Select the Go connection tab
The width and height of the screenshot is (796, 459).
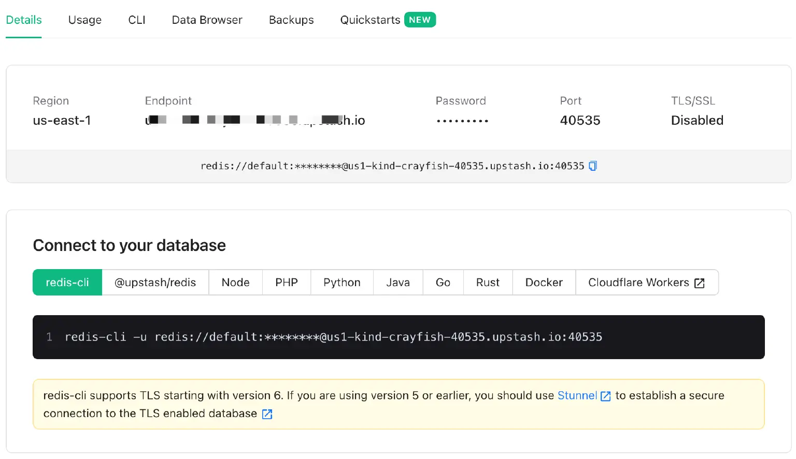pos(443,283)
